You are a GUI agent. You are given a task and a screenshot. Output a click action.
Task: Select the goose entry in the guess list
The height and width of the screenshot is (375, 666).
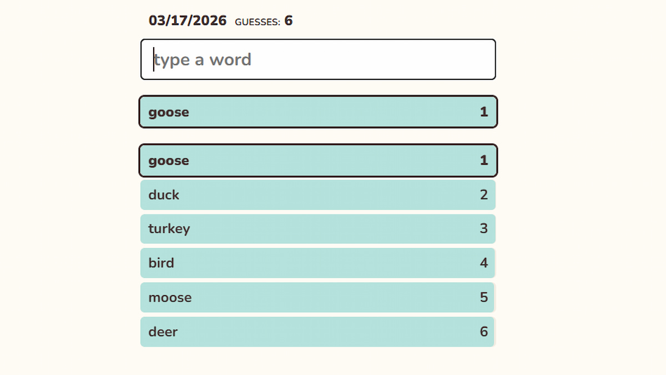click(317, 161)
